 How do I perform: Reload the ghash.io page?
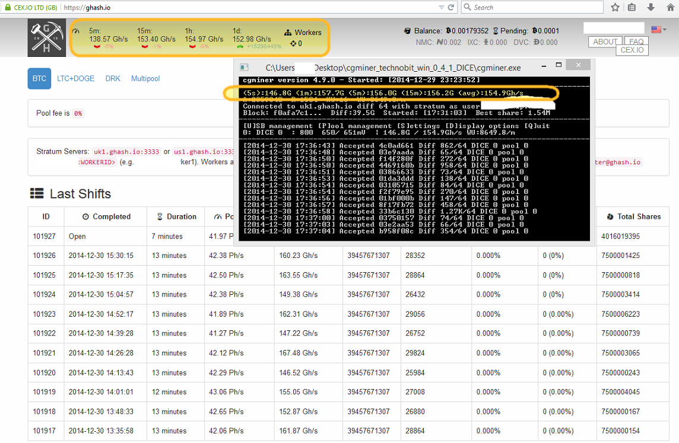pos(451,8)
